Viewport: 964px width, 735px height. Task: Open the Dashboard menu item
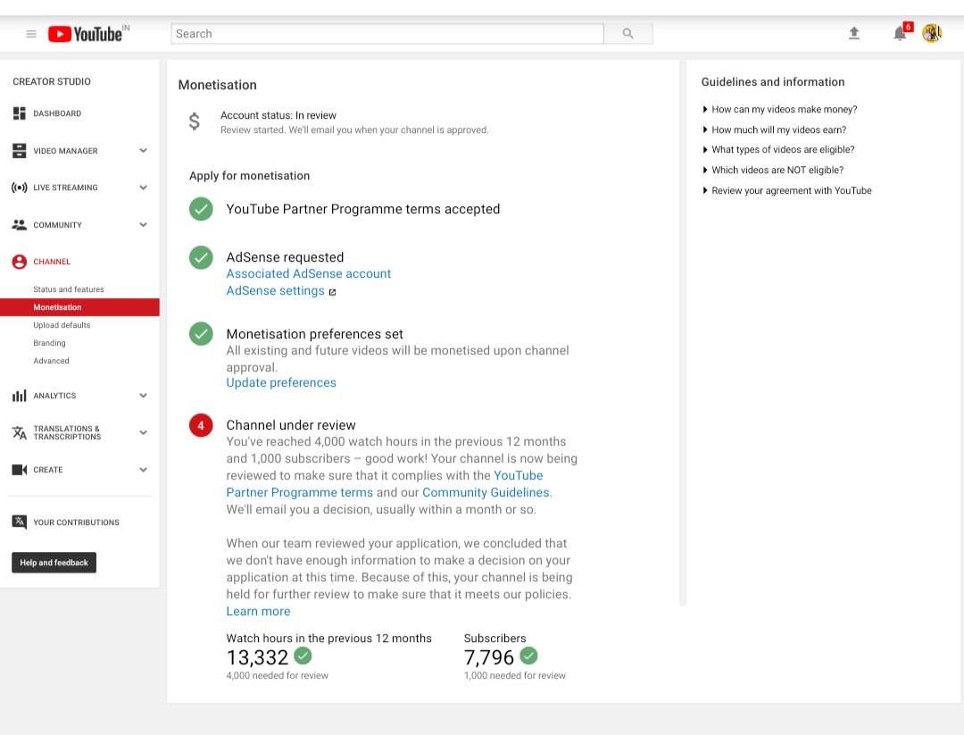coord(57,113)
